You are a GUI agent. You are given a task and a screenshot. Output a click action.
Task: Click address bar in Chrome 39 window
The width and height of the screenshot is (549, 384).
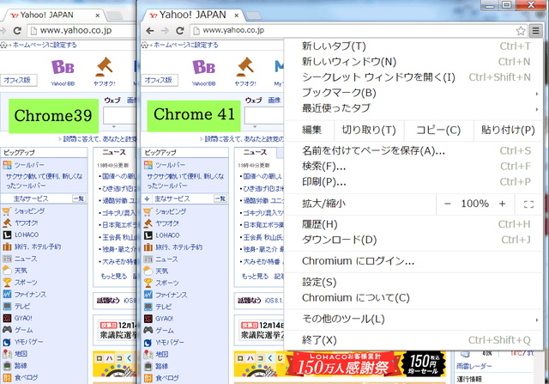81,31
